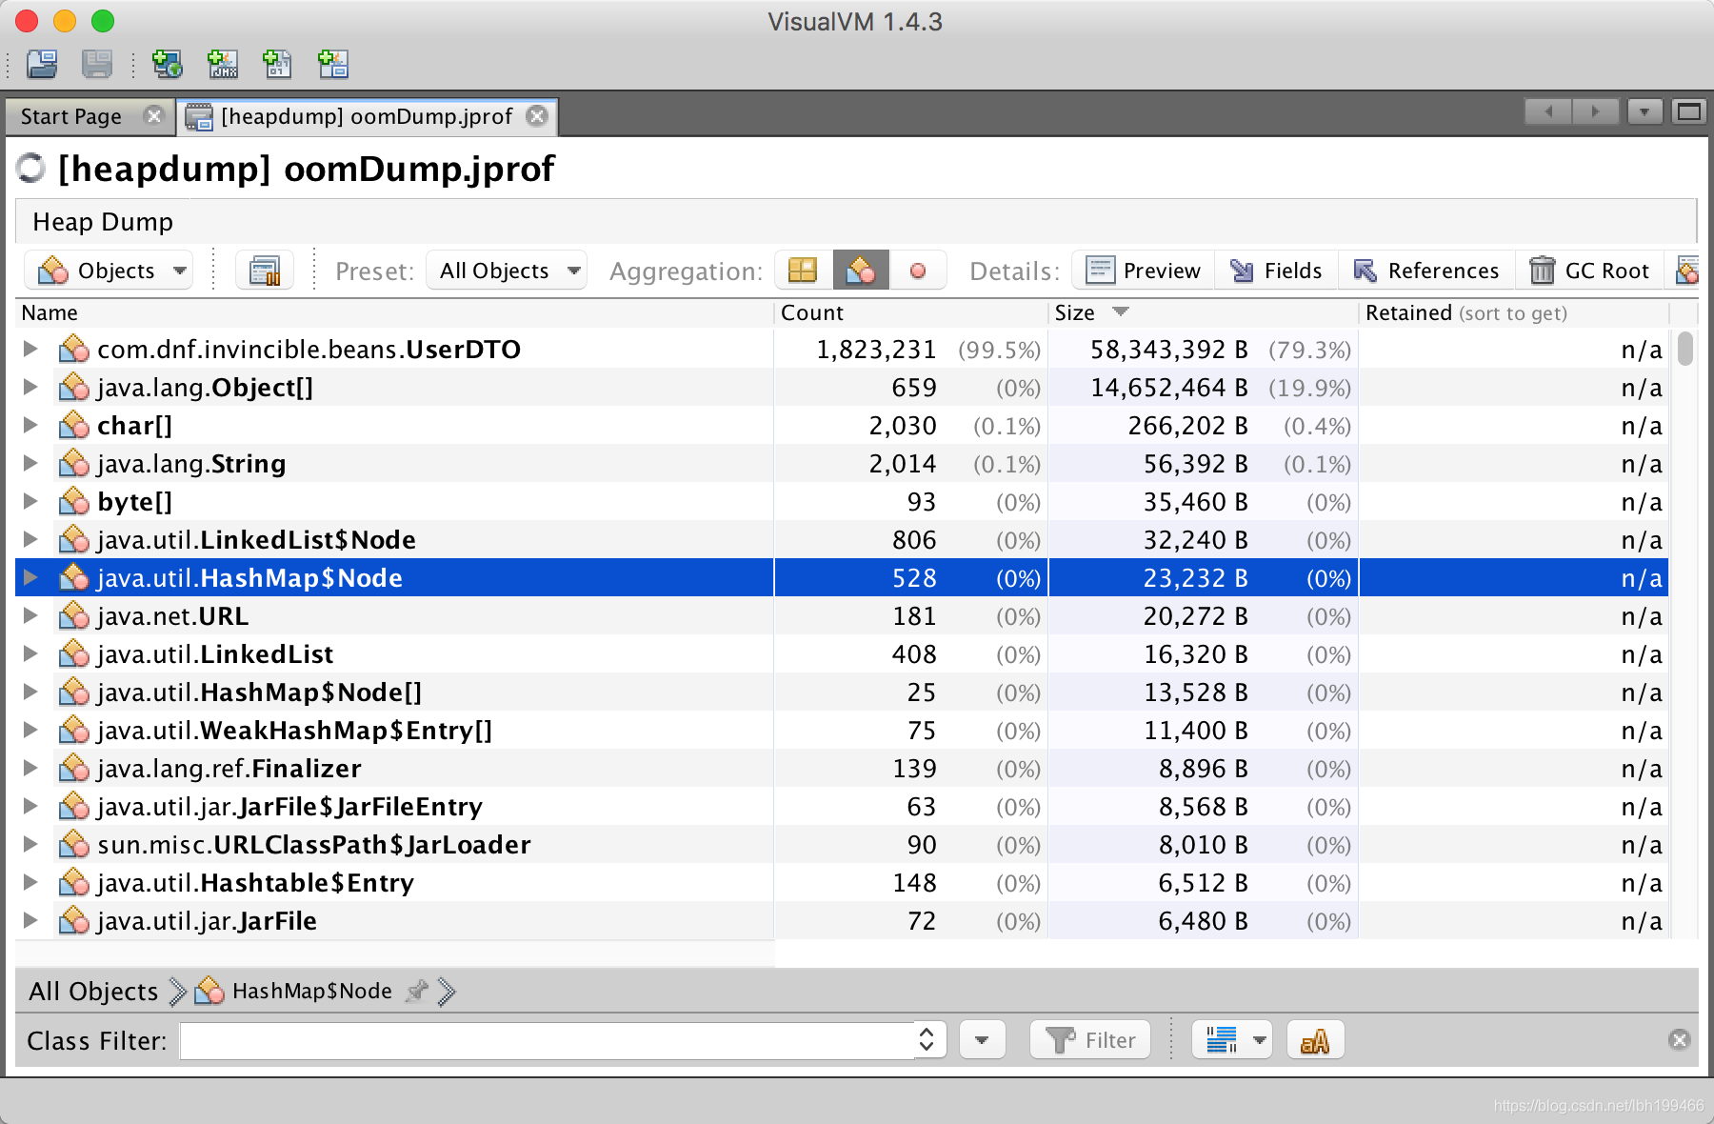The height and width of the screenshot is (1124, 1714).
Task: Toggle the case sensitivity filter option
Action: click(x=1315, y=1039)
